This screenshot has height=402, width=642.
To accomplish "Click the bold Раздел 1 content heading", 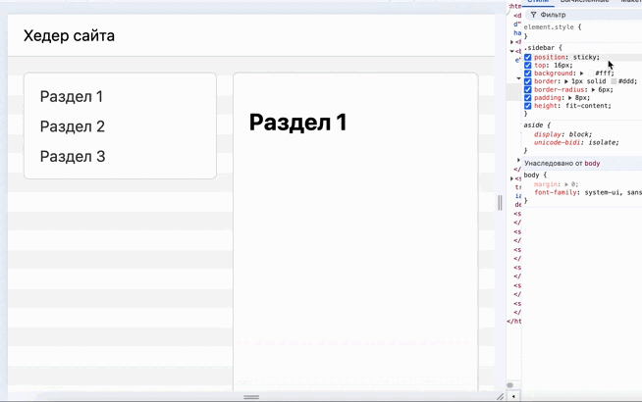I will point(298,122).
